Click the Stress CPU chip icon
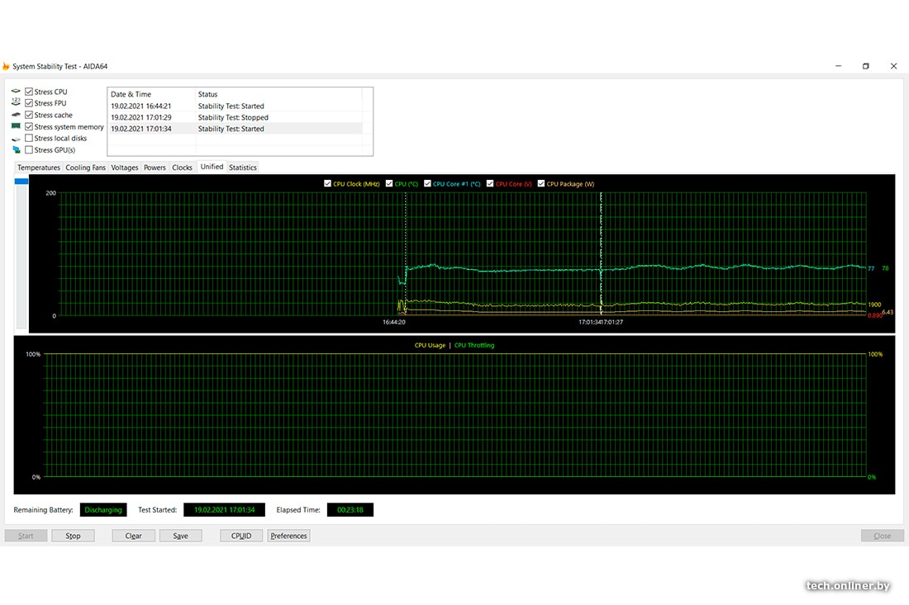Screen dimensions: 909x605 pyautogui.click(x=16, y=92)
